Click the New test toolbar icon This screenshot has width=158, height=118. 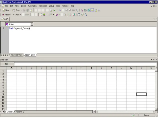pos(3,10)
